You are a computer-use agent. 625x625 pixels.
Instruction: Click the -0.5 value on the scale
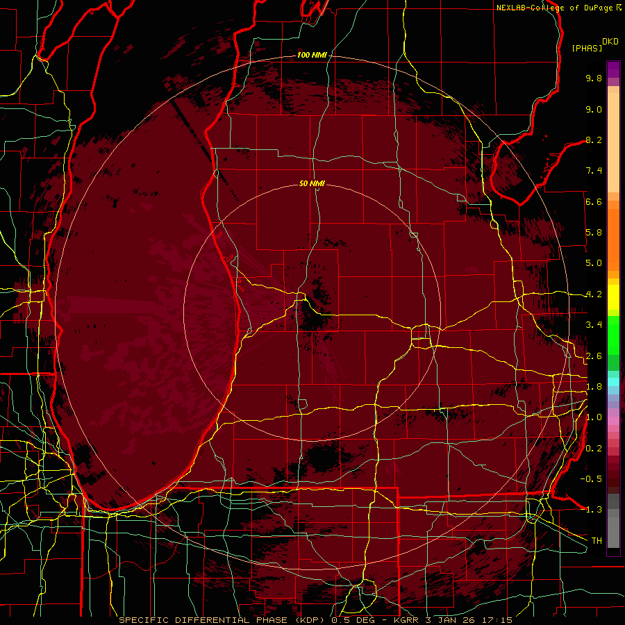pos(591,479)
